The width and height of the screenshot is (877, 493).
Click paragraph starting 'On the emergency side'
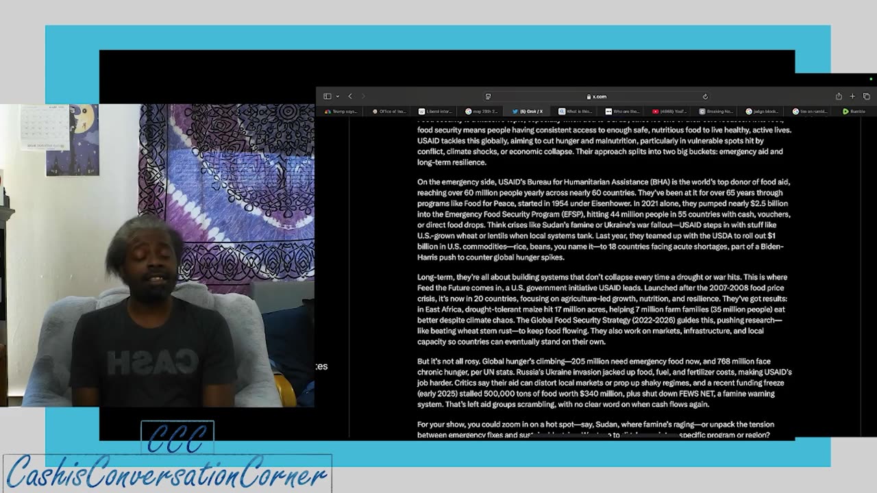(604, 220)
